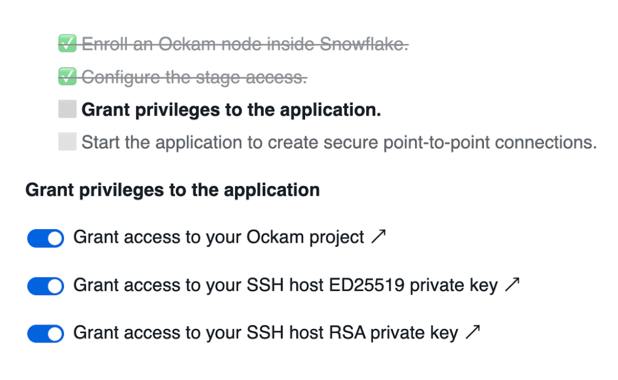
Task: Disable the SSH host ED25519 private key switch
Action: 45,286
